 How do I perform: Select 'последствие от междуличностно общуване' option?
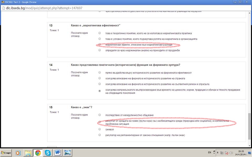(x=99, y=115)
